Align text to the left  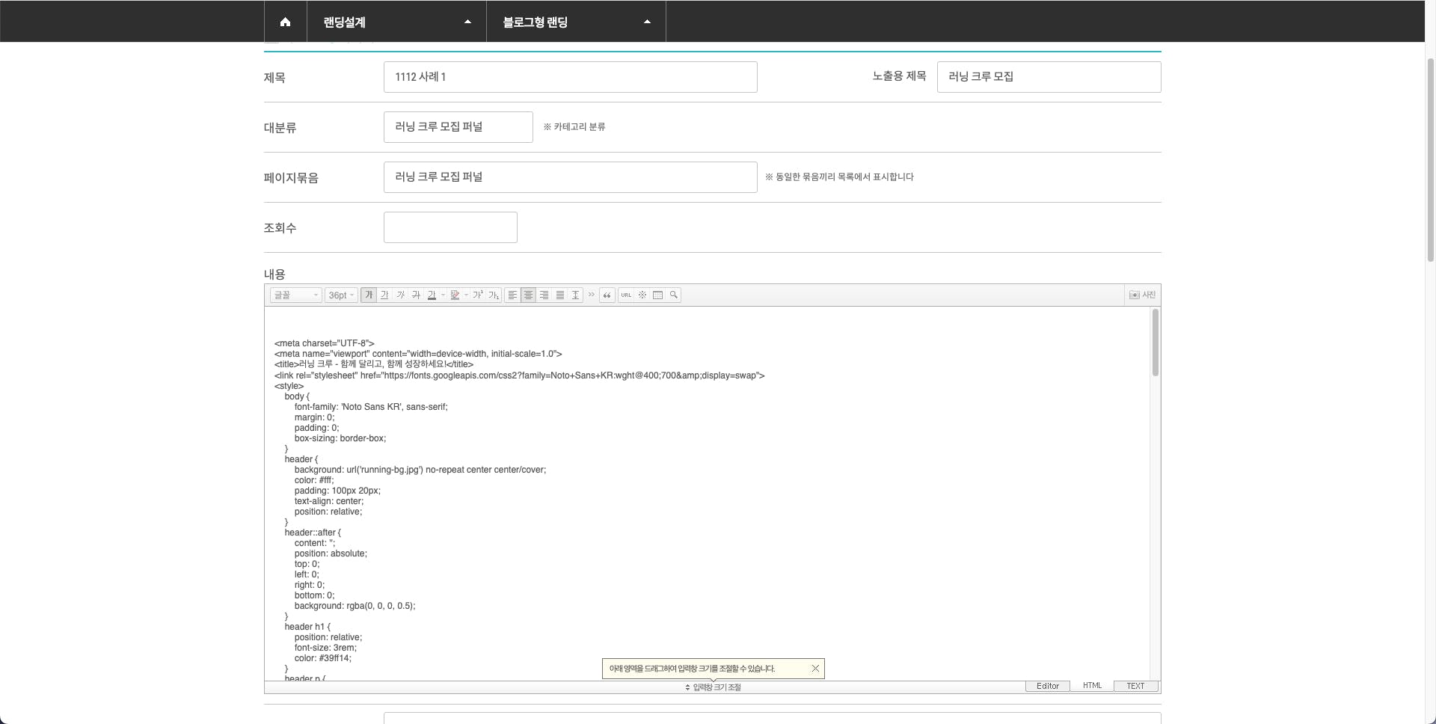[512, 295]
